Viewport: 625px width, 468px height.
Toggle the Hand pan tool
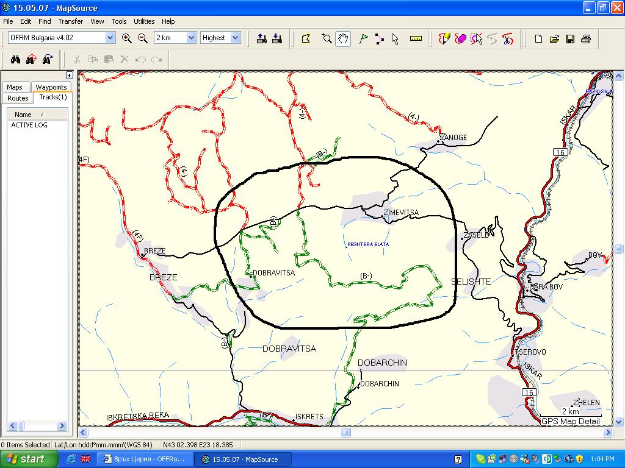coord(343,38)
